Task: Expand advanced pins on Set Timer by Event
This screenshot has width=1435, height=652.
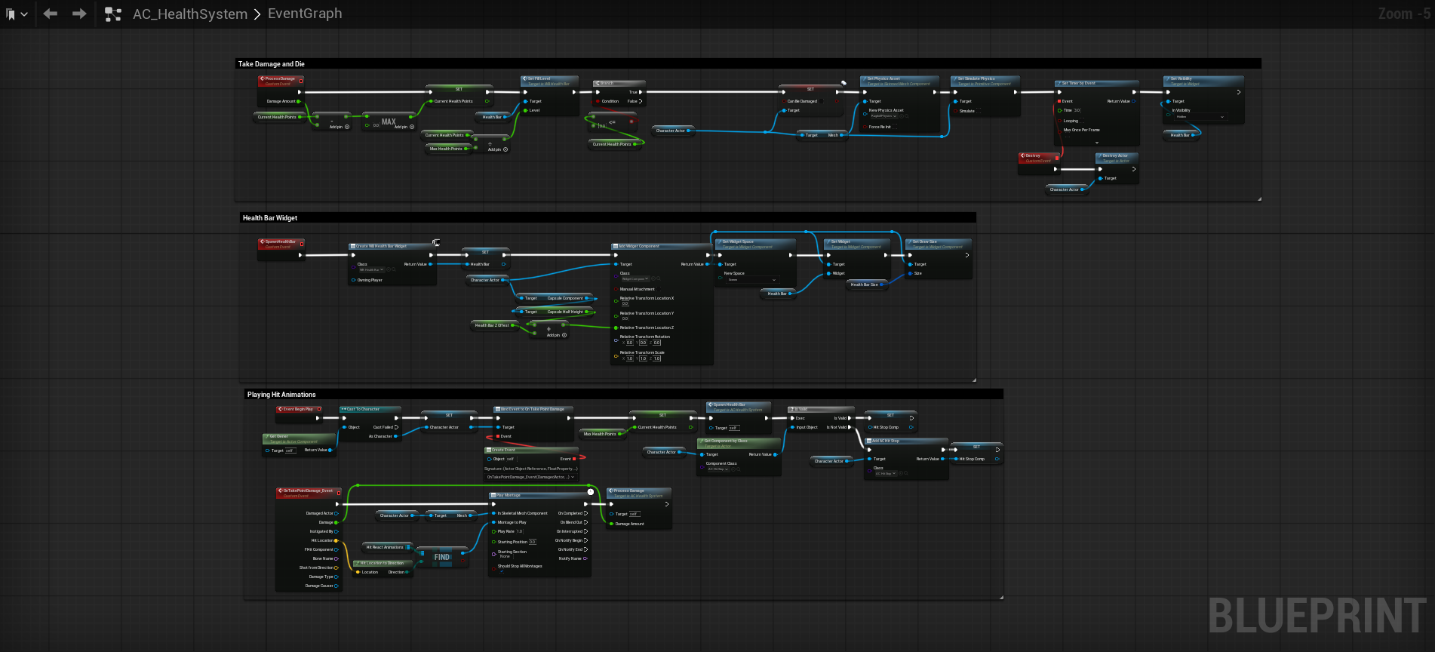Action: pos(1097,143)
